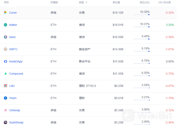Click the WBTC coin logo icon
Image resolution: width=177 pixels, height=127 pixels.
click(x=5, y=49)
